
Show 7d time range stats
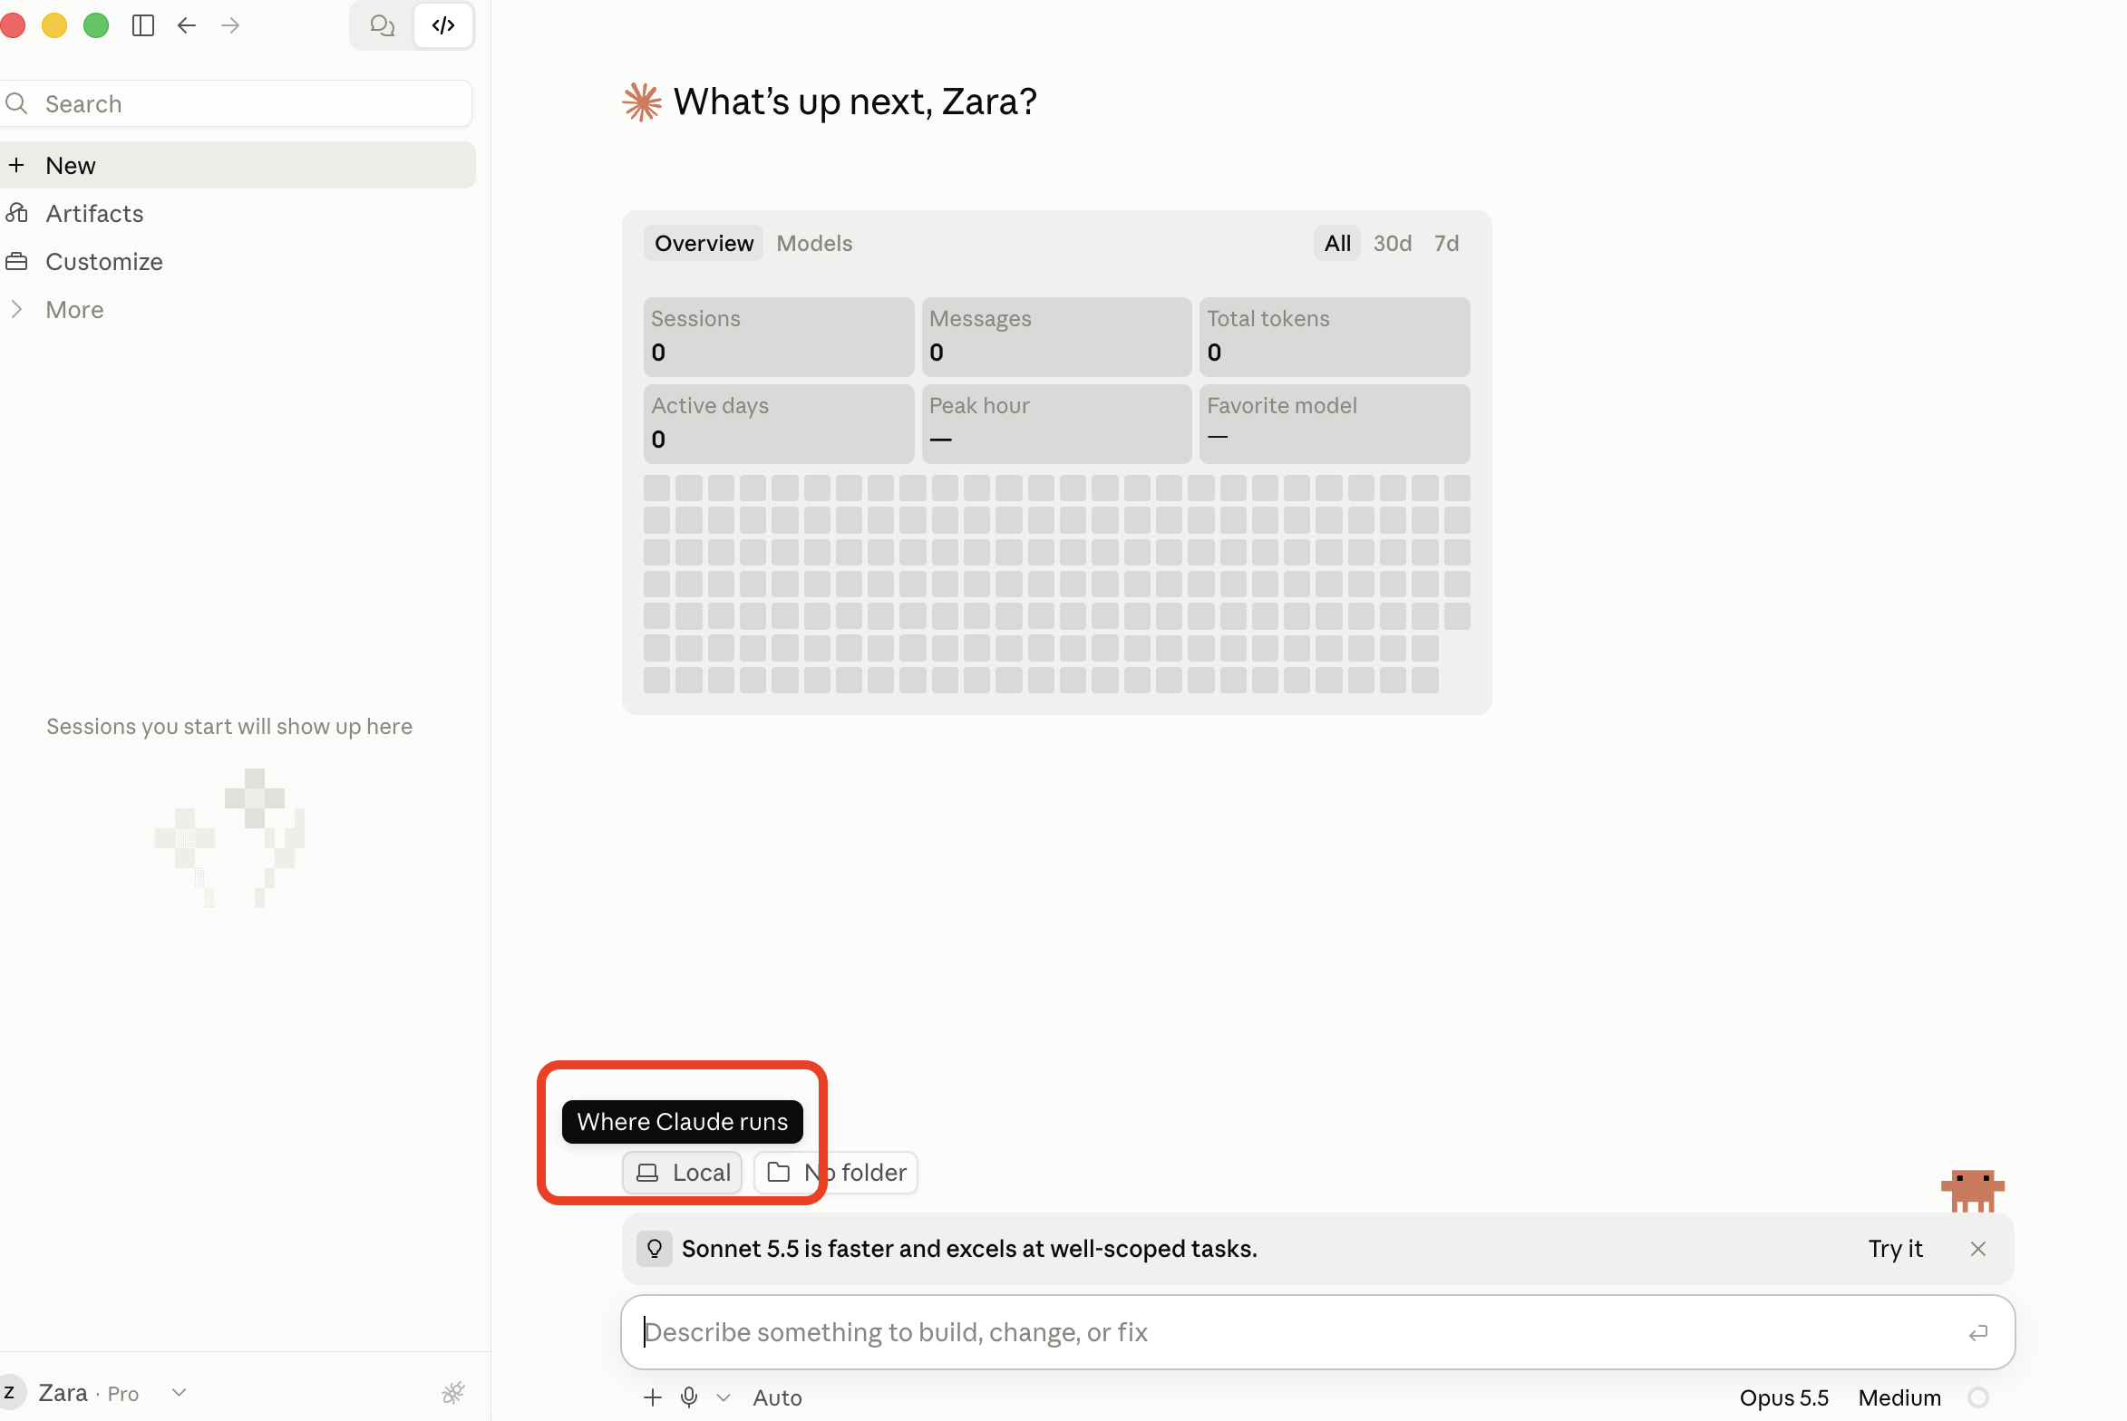[x=1446, y=243]
